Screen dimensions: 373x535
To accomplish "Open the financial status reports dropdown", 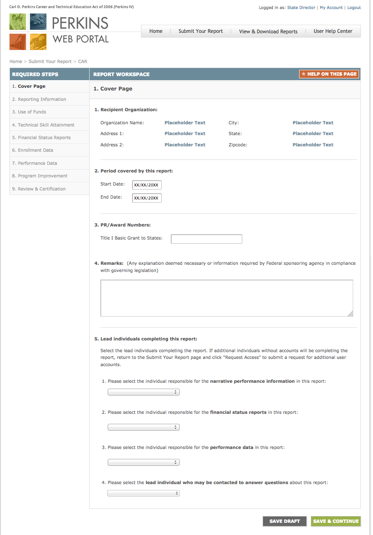I will 143,427.
